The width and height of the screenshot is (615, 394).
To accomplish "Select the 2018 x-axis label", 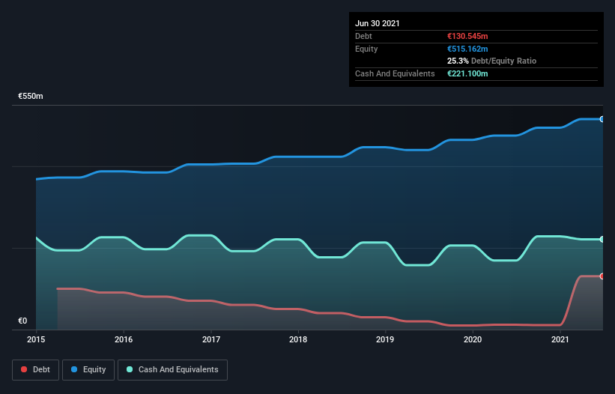I will tap(298, 339).
